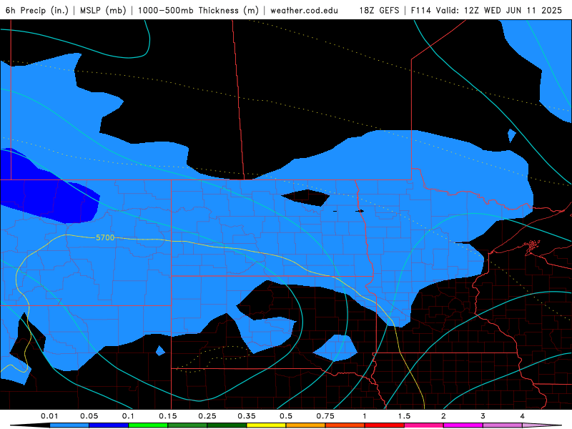The width and height of the screenshot is (572, 429).
Task: Click the '1.5' legend value
Action: tap(404, 416)
